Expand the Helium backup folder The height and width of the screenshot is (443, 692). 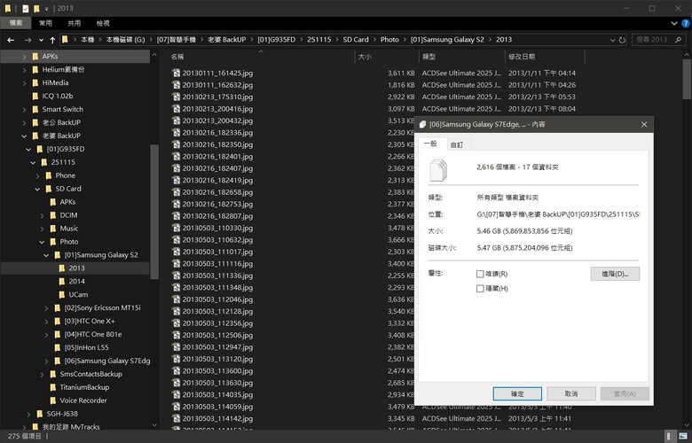click(x=24, y=70)
